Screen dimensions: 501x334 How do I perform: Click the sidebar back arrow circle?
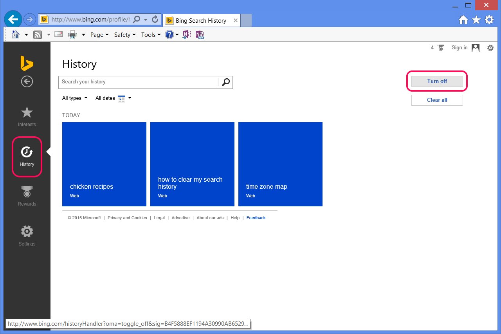27,81
